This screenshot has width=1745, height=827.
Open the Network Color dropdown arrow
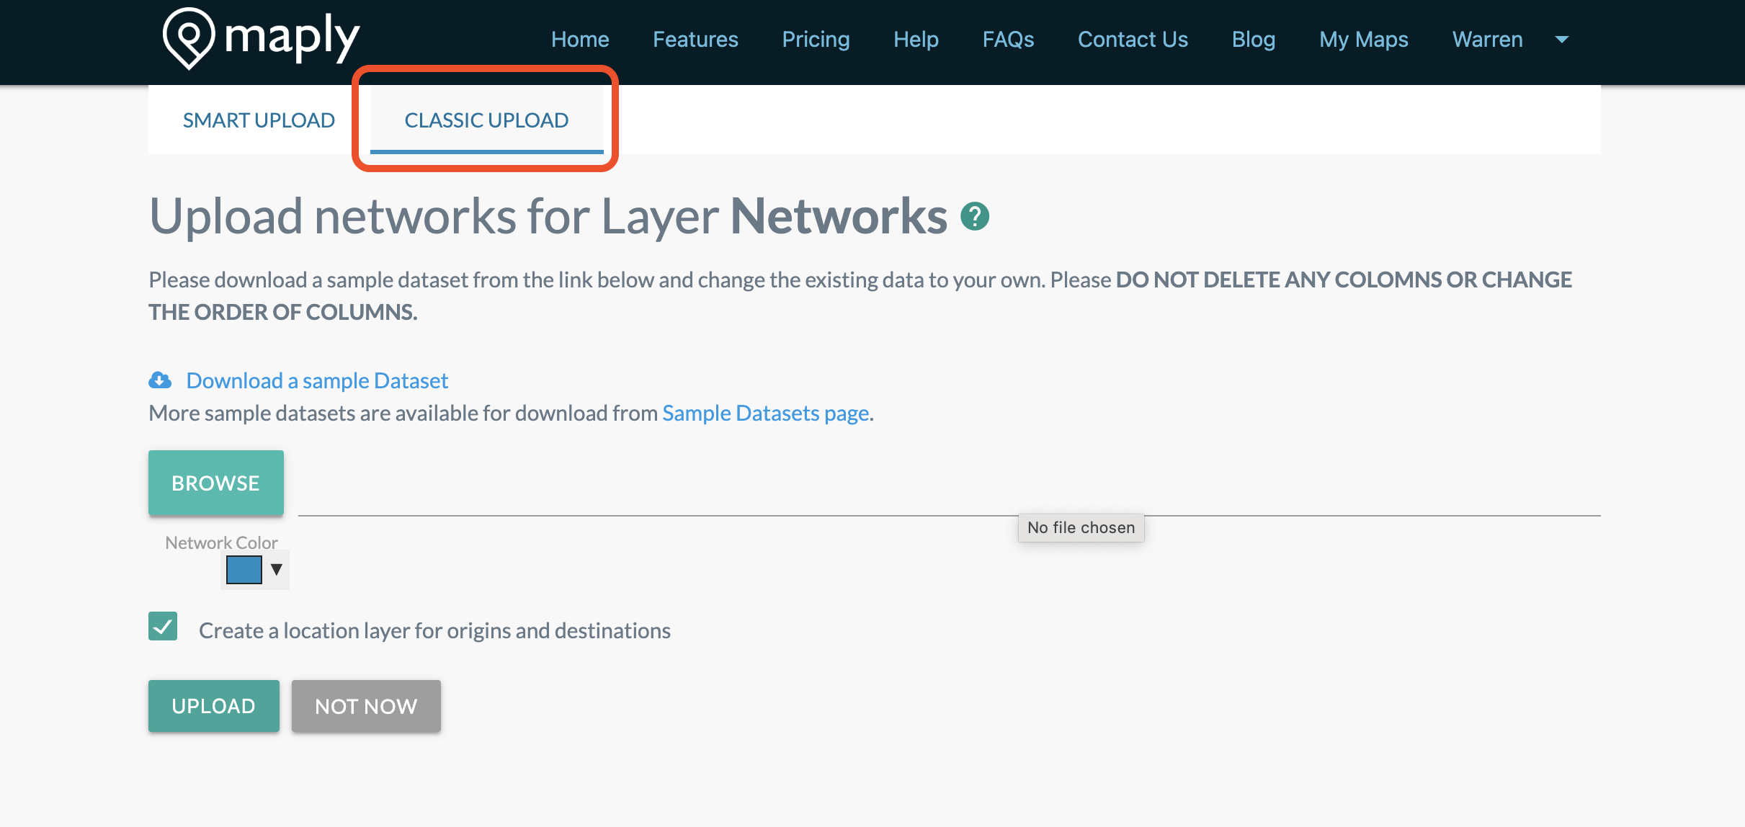coord(276,570)
